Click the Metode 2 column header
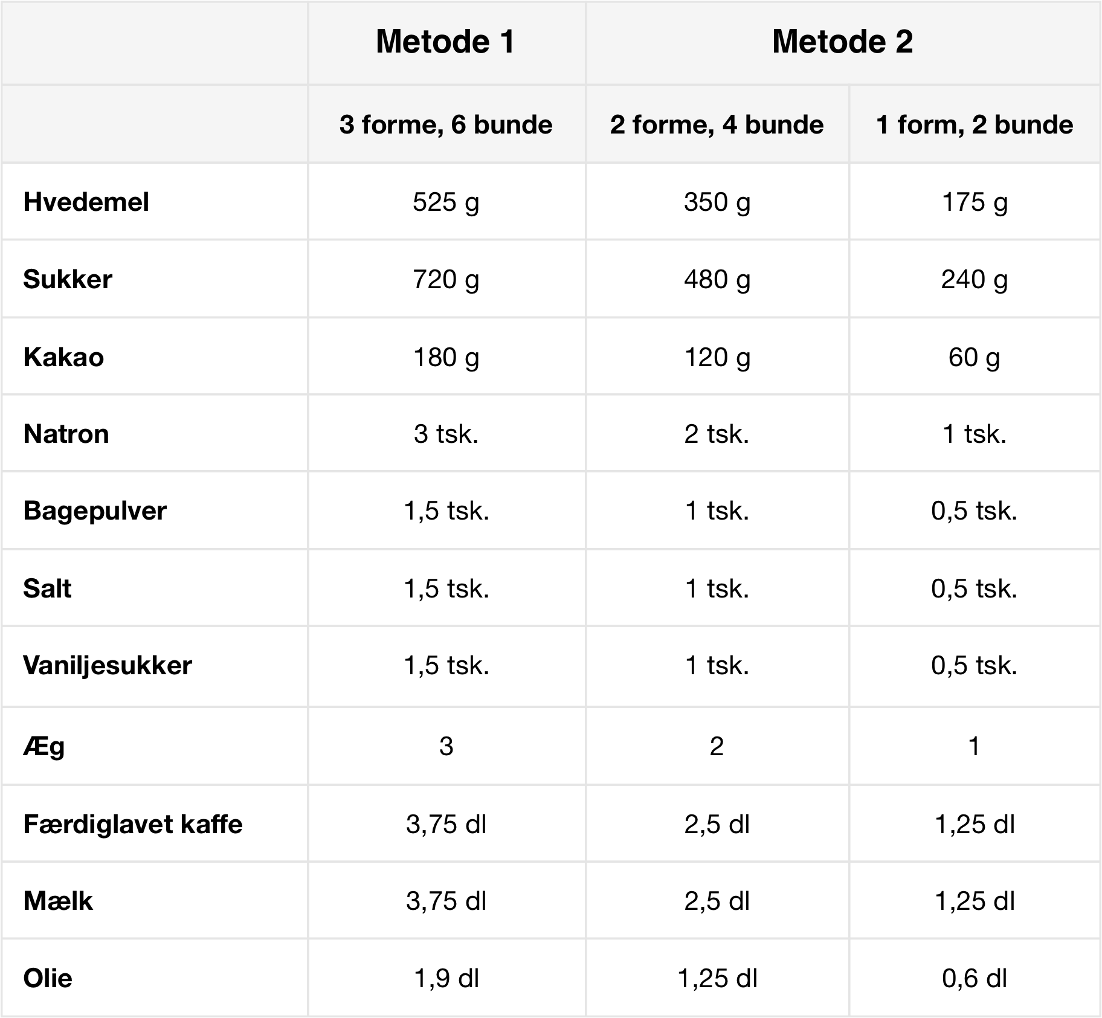1102x1018 pixels. click(x=842, y=42)
